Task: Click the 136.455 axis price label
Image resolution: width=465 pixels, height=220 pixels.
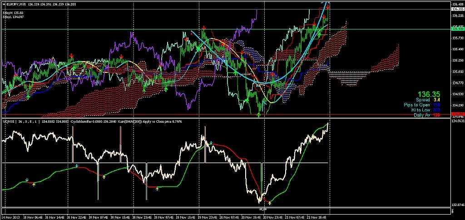Action: (458, 5)
